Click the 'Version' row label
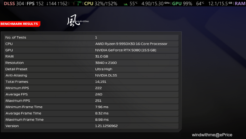The height and width of the screenshot is (139, 246). coord(12,126)
